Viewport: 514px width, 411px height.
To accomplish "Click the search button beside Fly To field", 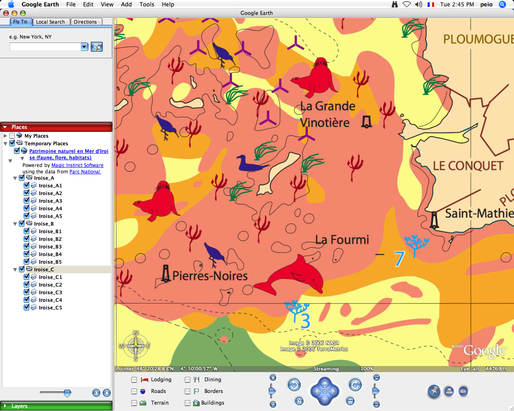I will pos(97,47).
